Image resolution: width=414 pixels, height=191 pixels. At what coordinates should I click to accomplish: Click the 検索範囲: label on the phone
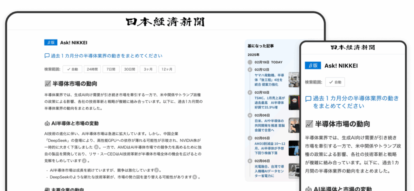[x=314, y=82]
